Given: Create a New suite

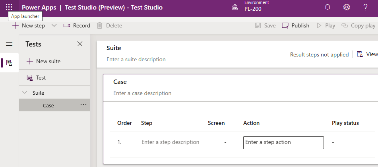Looking at the screenshot, I should coord(43,61).
